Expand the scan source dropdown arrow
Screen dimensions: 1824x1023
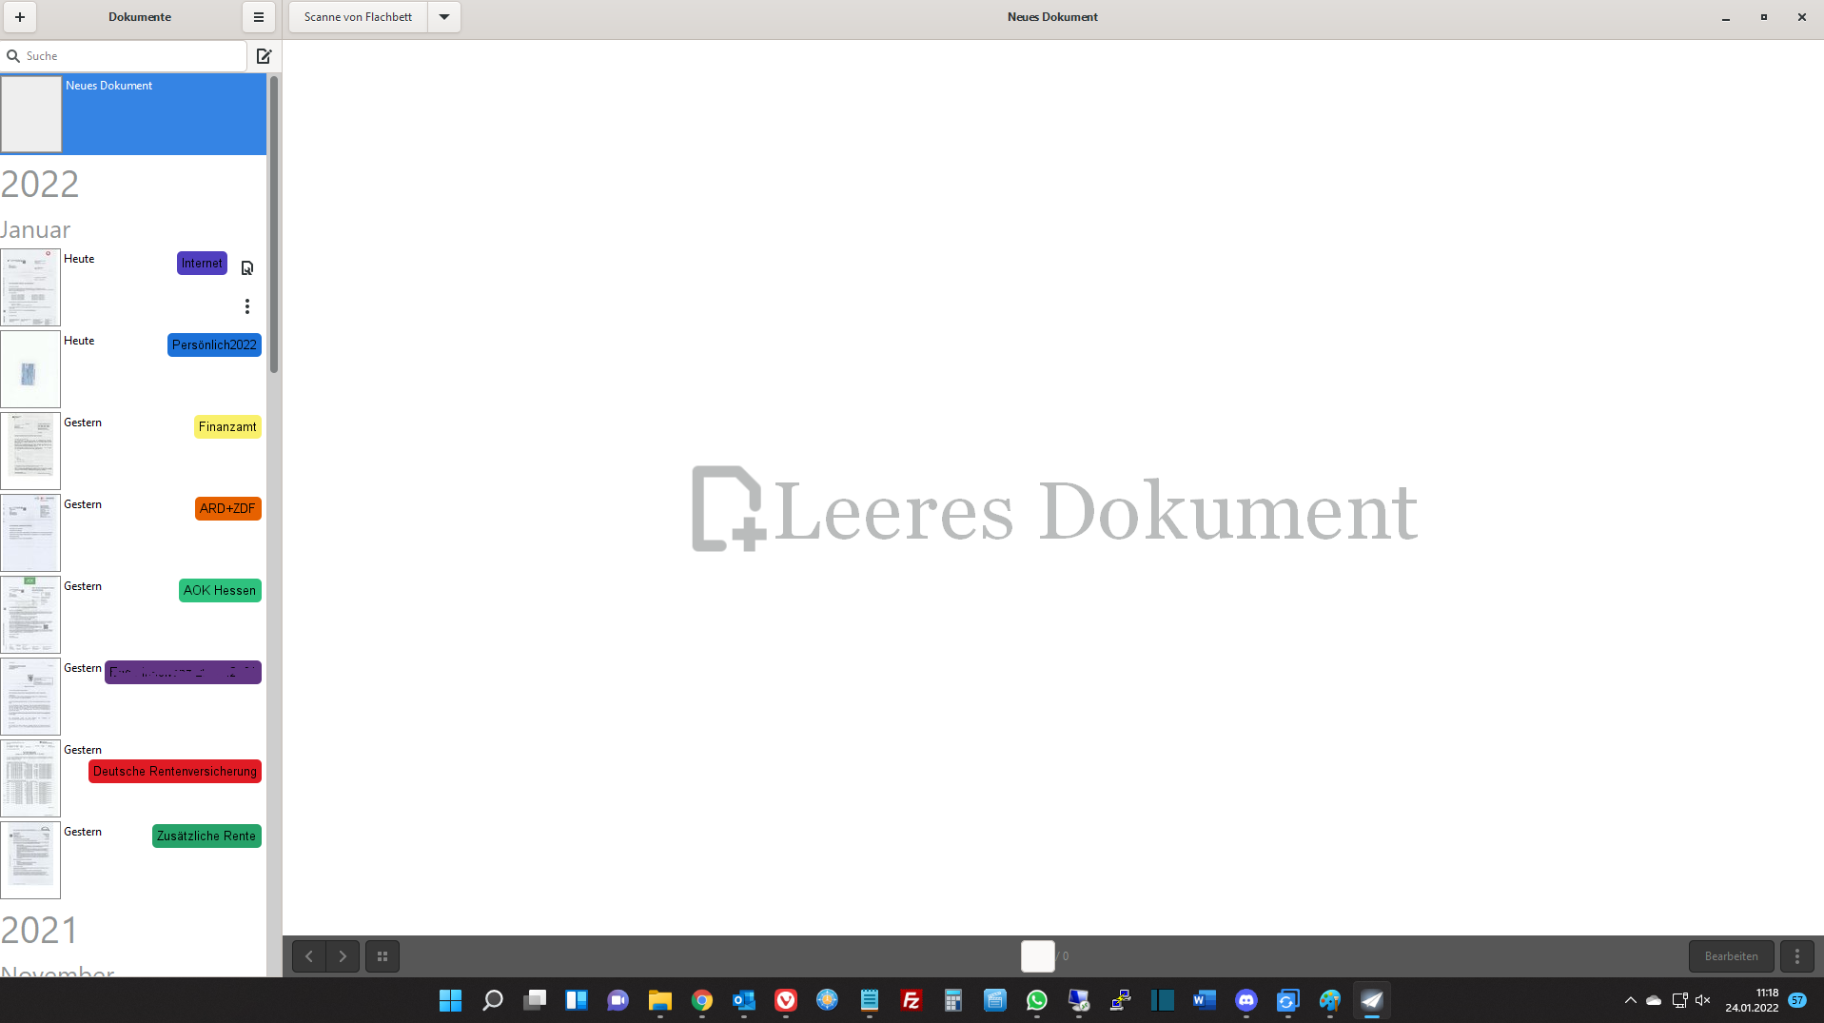(x=443, y=17)
